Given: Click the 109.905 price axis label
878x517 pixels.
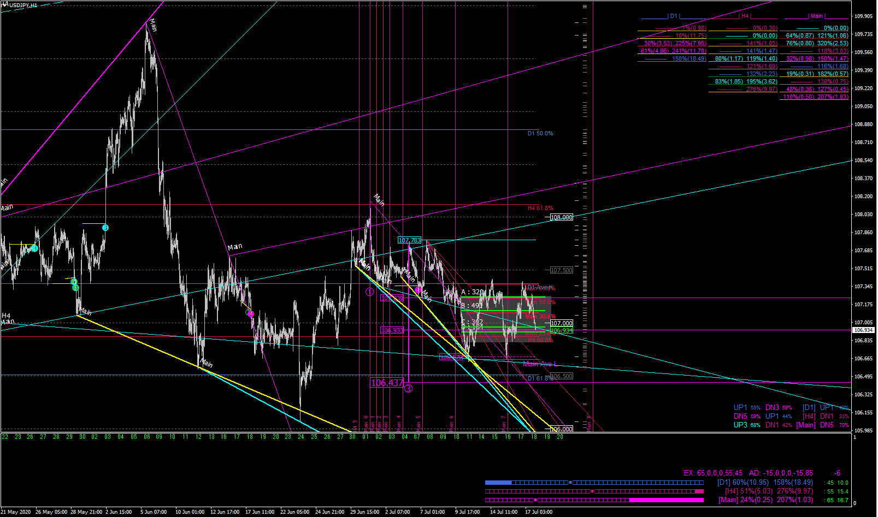Looking at the screenshot, I should click(864, 16).
